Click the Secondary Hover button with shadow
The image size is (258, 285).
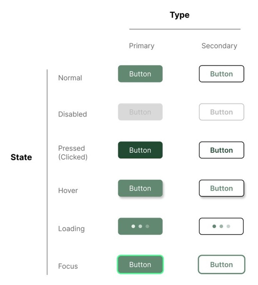221,188
